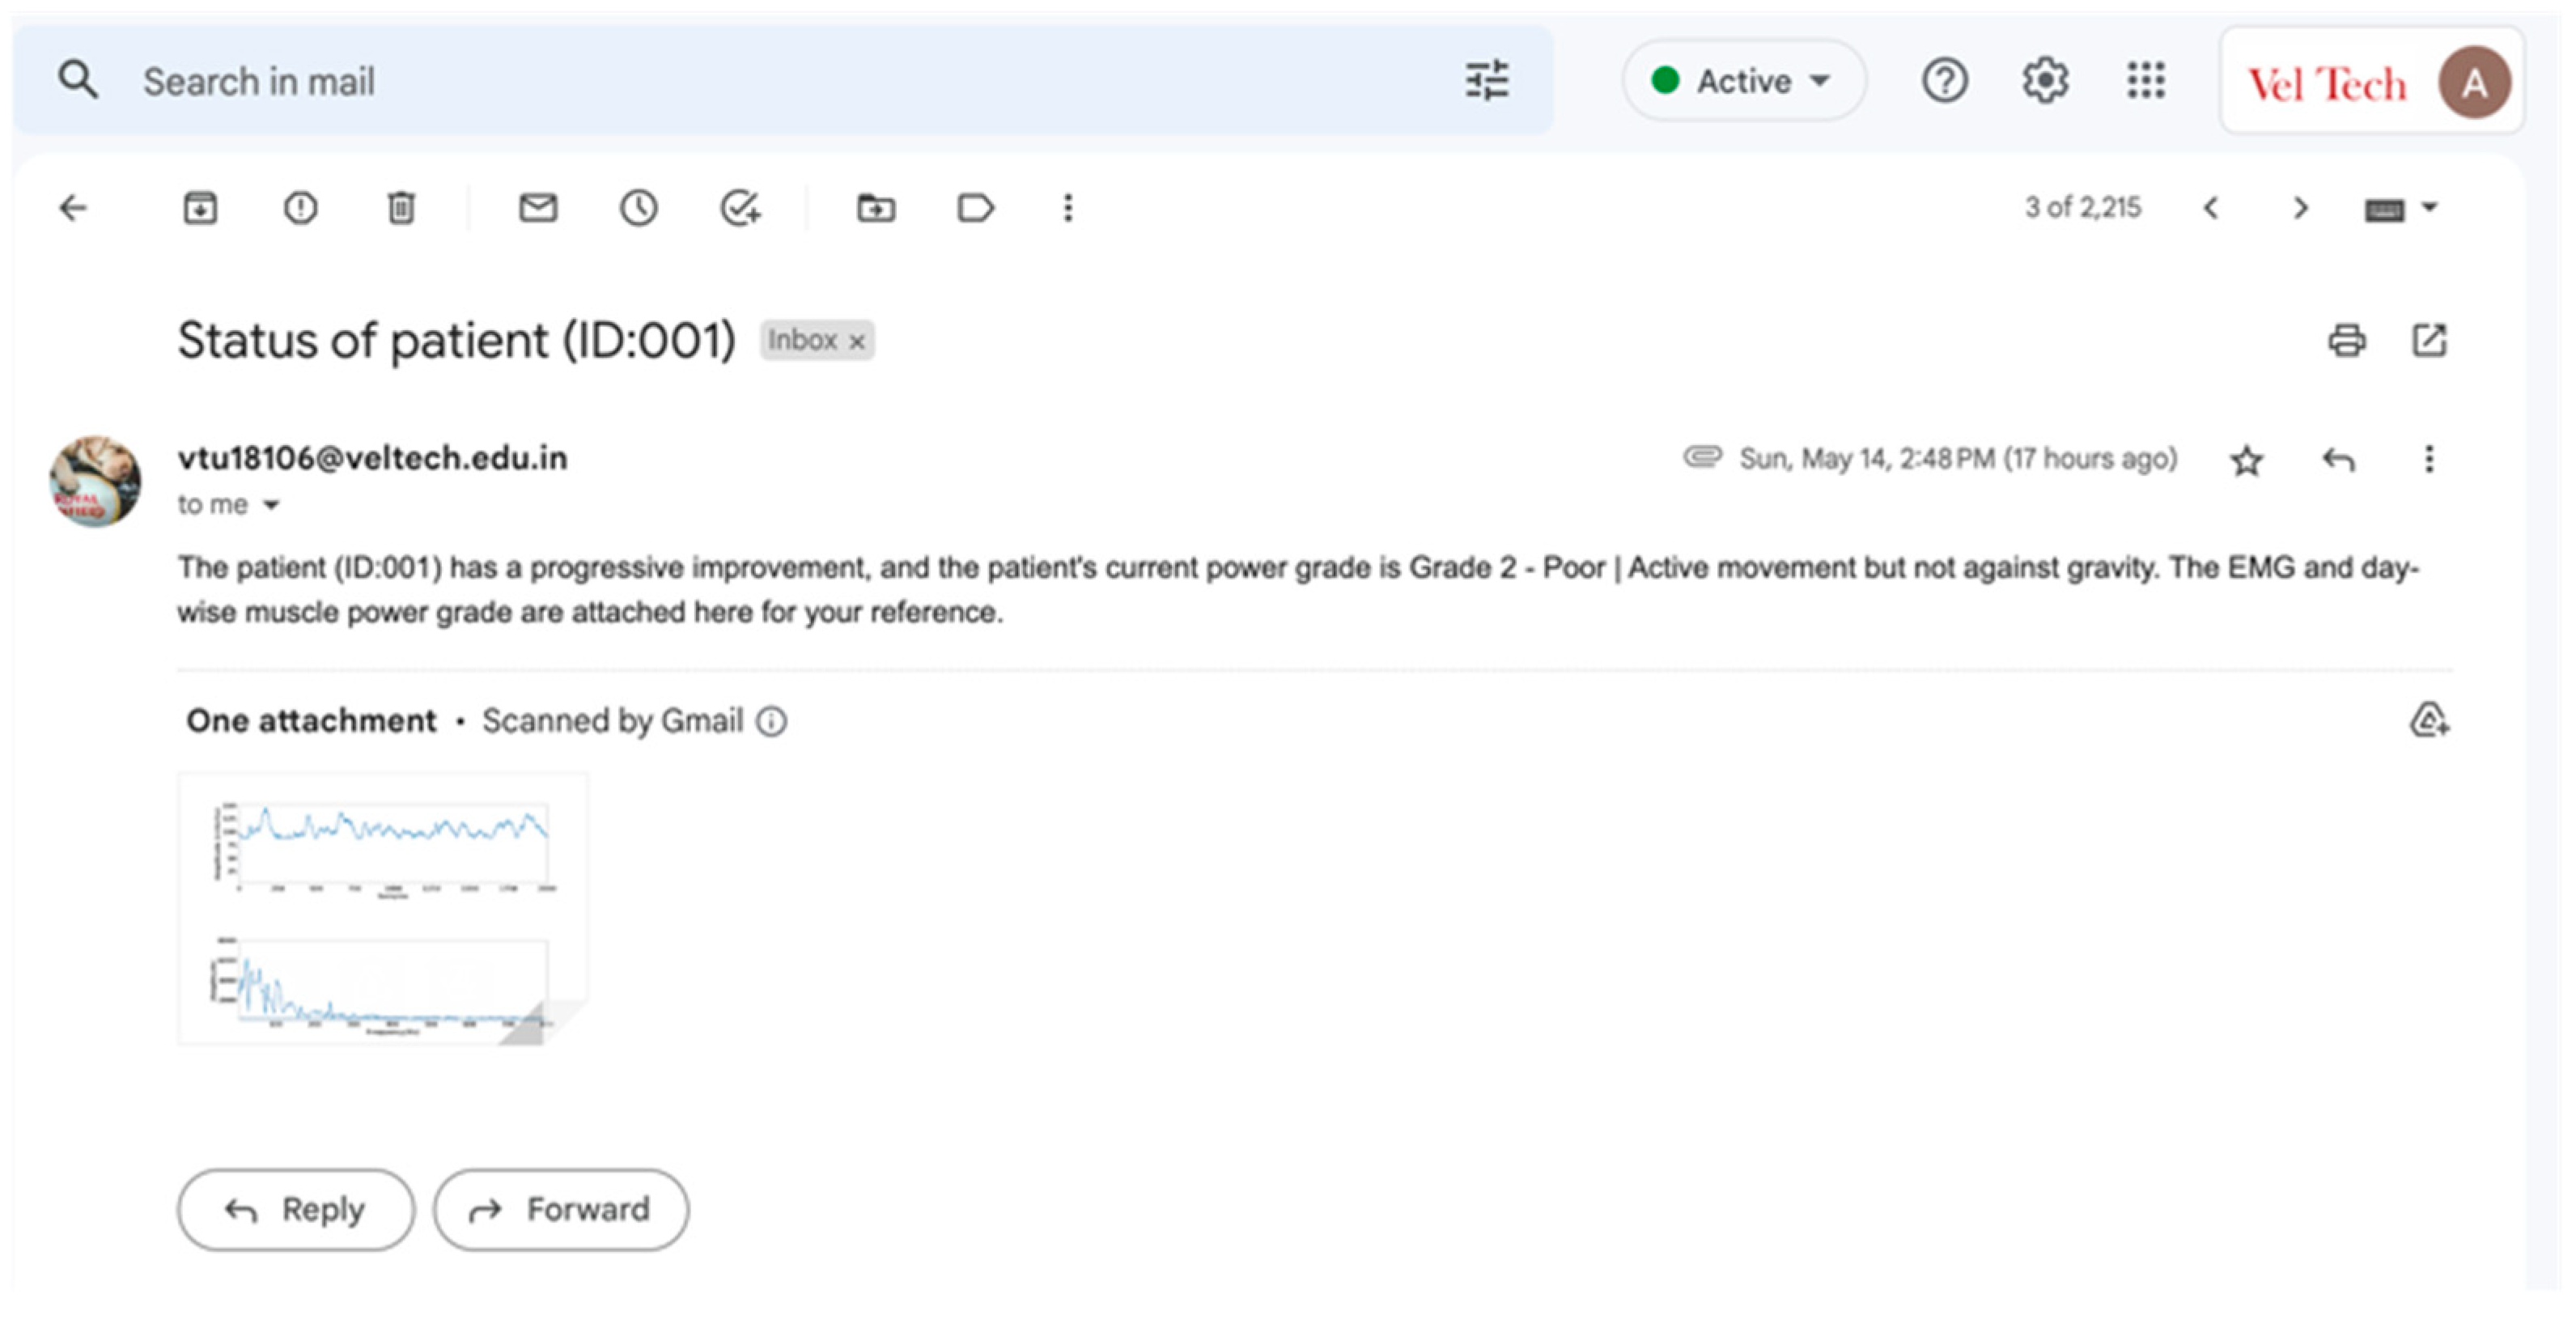Print the email using printer icon

click(x=2346, y=341)
